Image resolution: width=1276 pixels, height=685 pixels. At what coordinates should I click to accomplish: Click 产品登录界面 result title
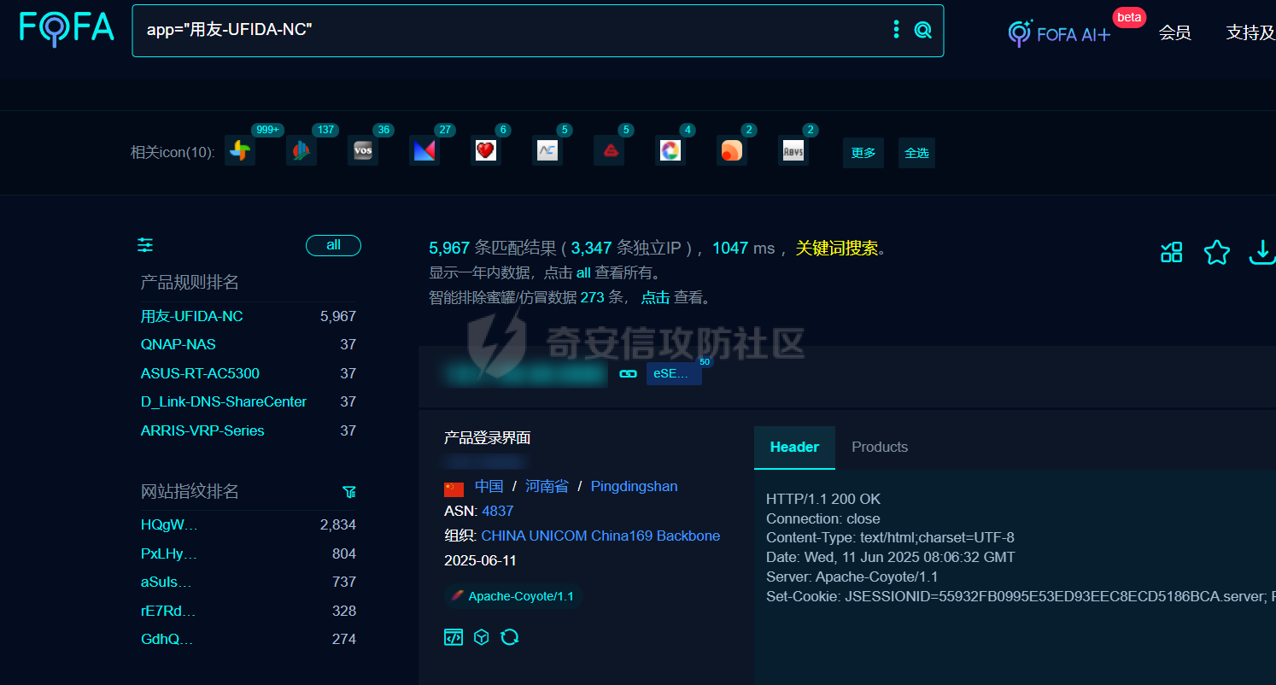(488, 438)
